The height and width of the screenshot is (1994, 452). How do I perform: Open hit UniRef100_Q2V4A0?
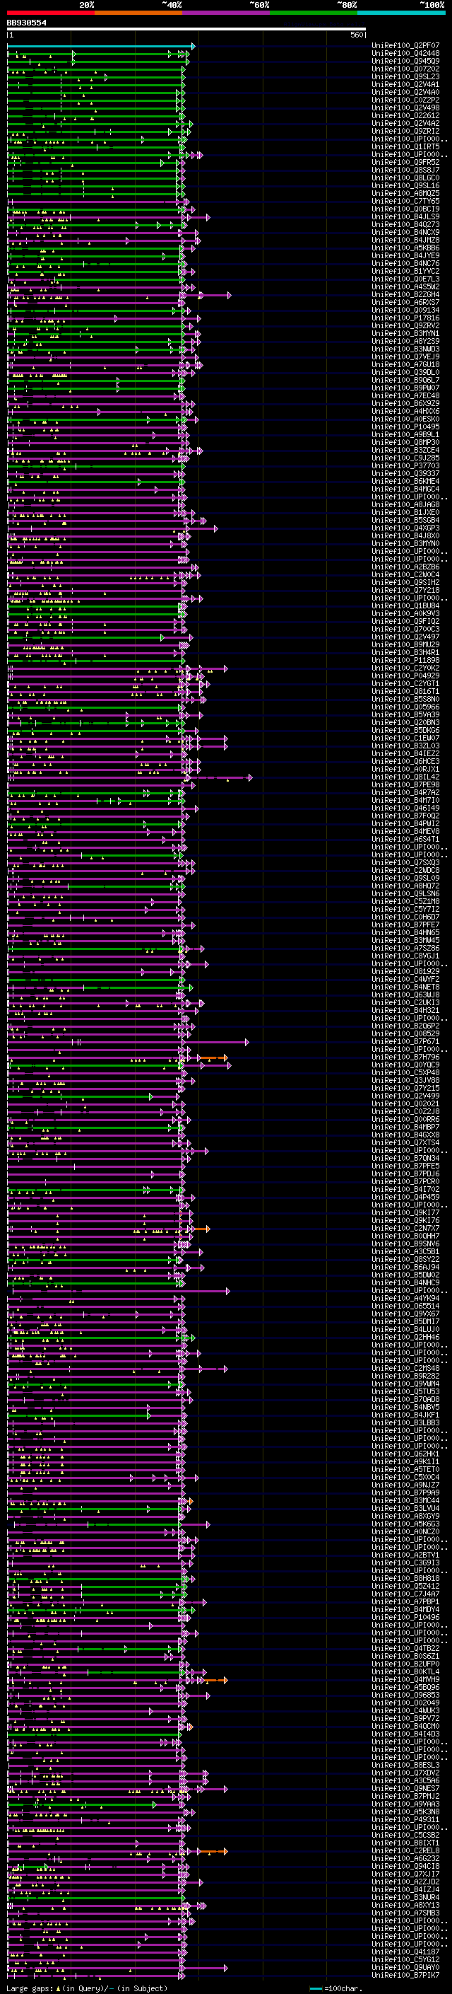[x=405, y=93]
